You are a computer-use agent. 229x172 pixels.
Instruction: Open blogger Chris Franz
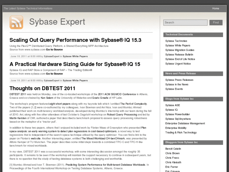click(x=172, y=158)
